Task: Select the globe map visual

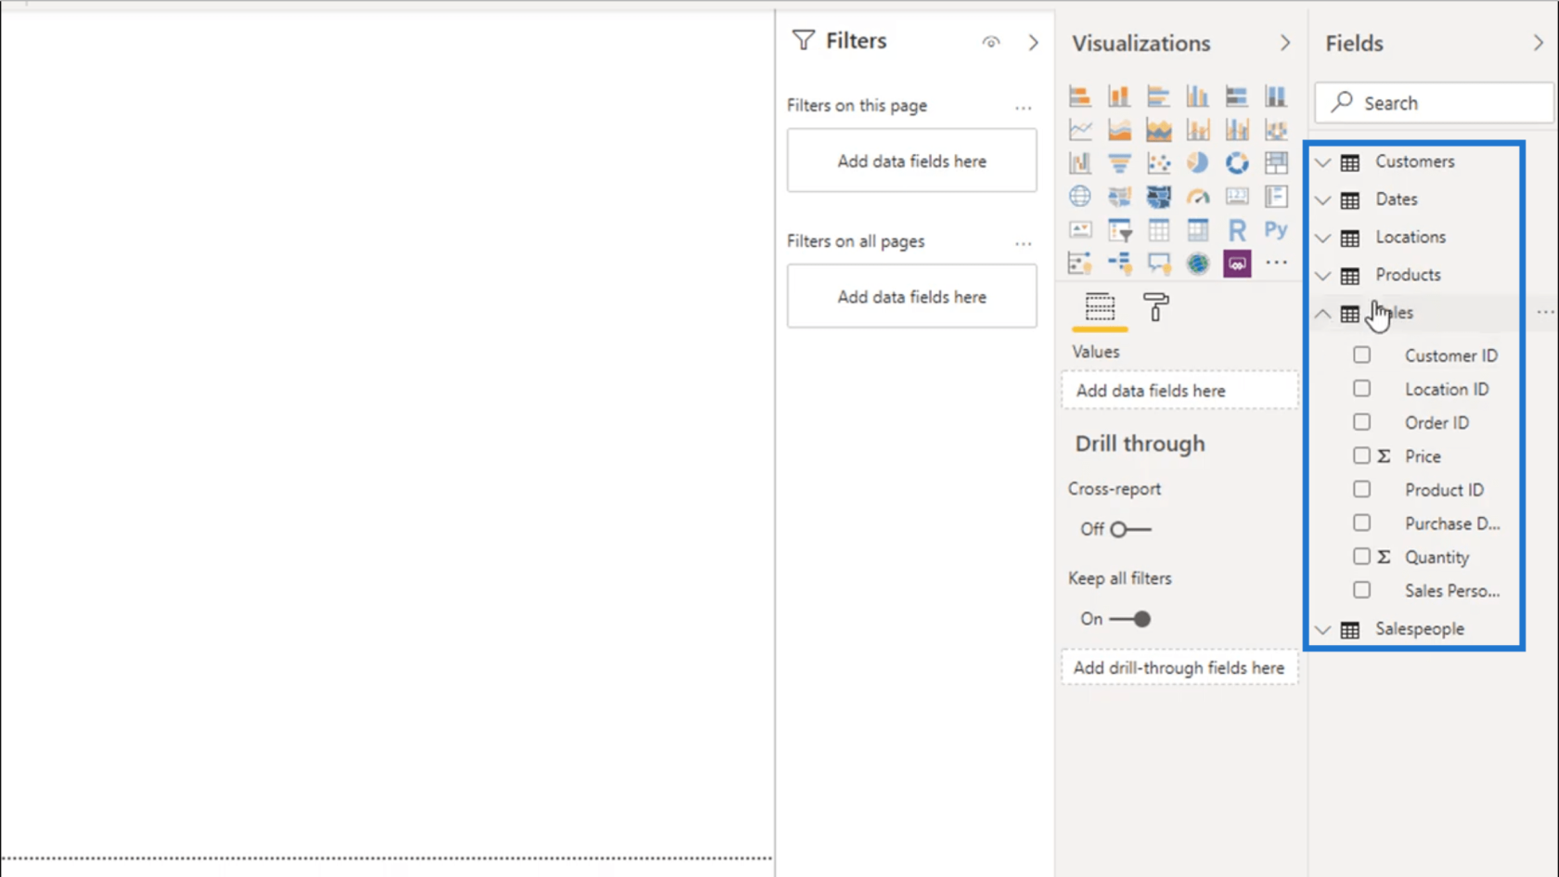Action: click(1080, 197)
